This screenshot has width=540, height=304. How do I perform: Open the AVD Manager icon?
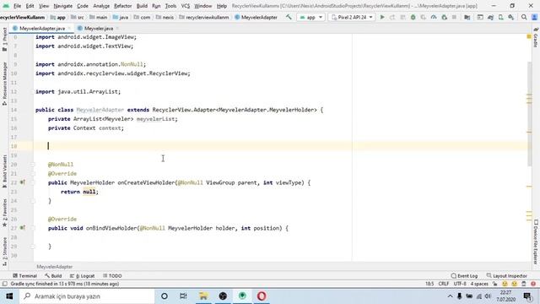tap(500, 17)
